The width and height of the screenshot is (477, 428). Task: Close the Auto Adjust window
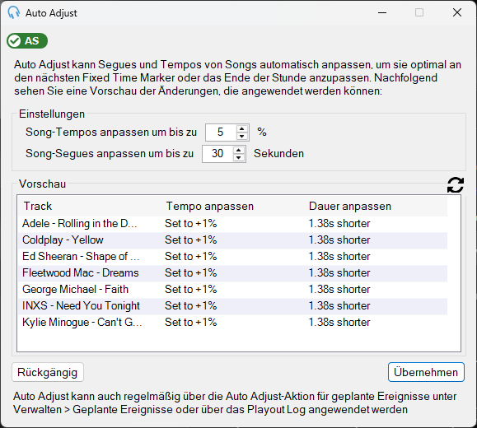(457, 12)
